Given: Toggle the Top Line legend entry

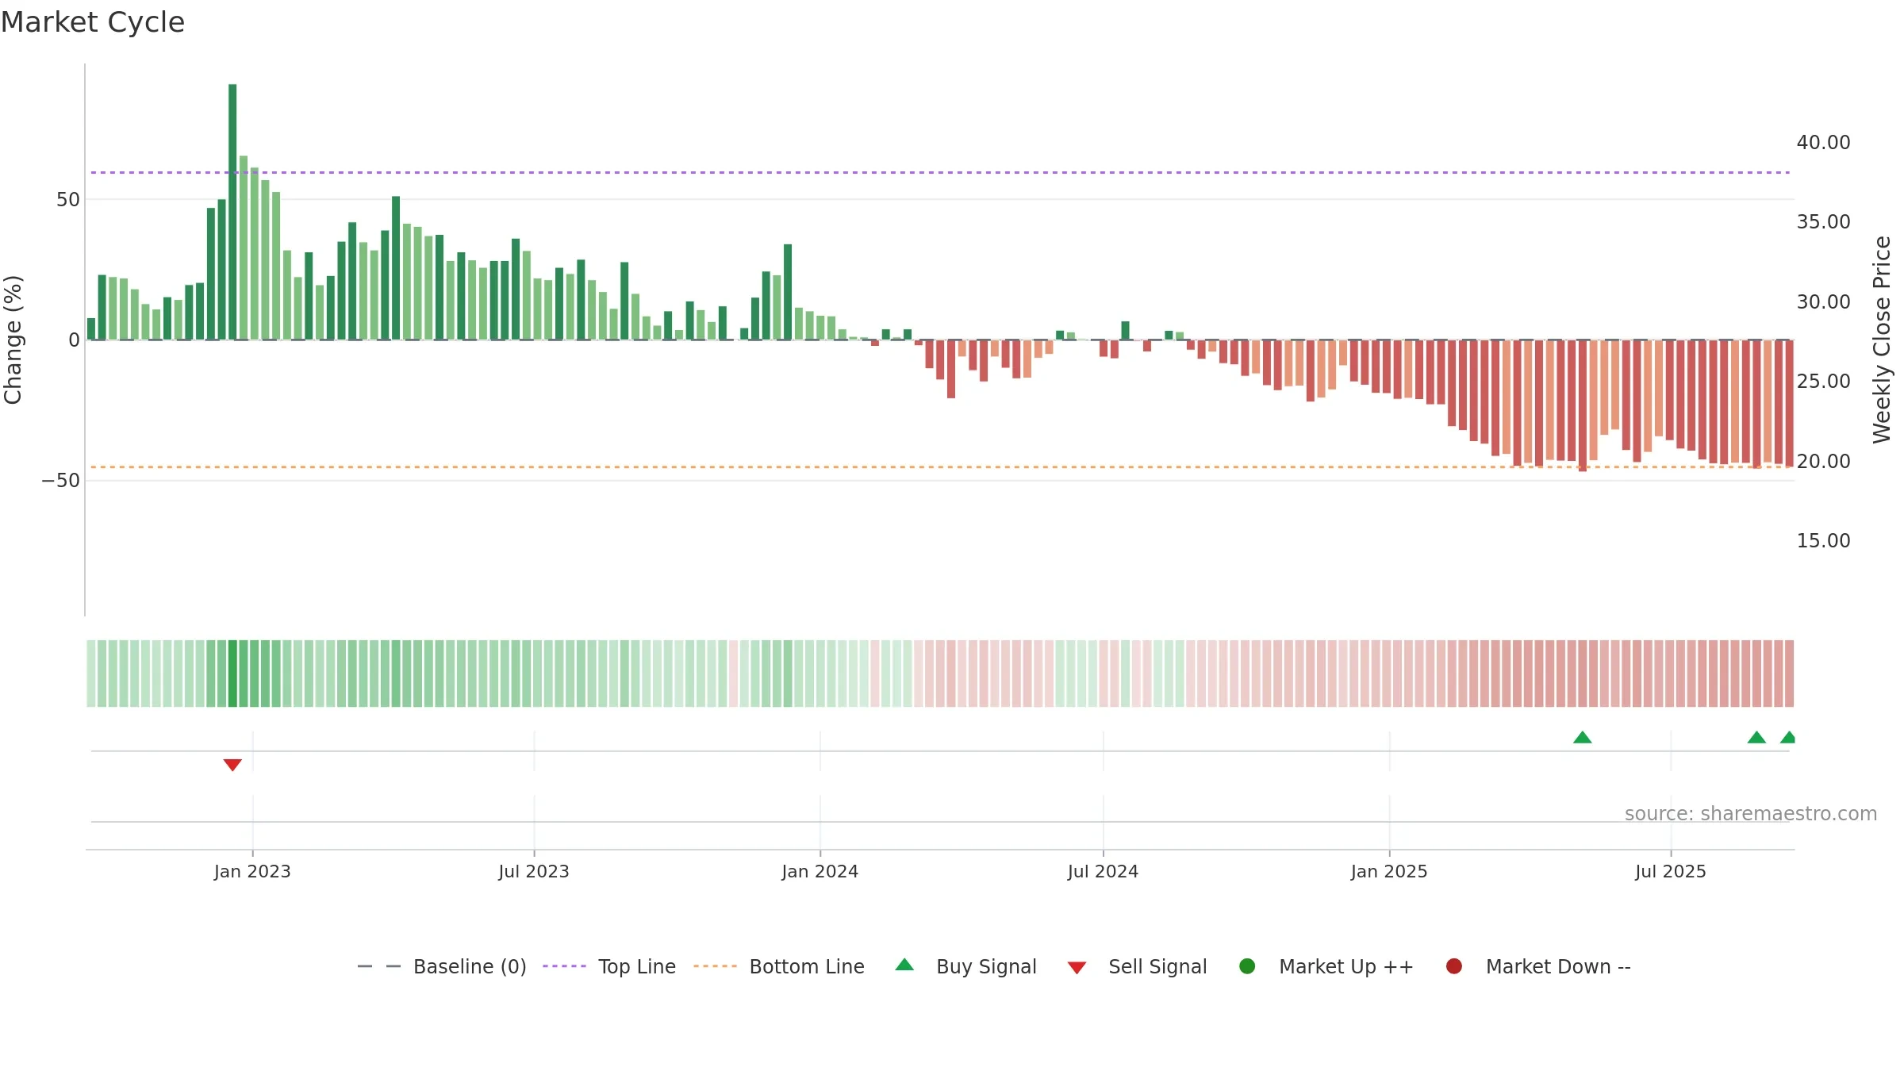Looking at the screenshot, I should click(609, 966).
